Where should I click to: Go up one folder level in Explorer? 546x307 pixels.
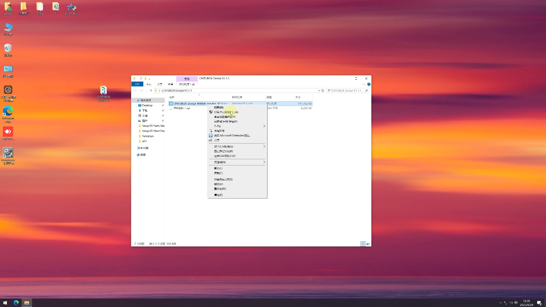point(151,91)
